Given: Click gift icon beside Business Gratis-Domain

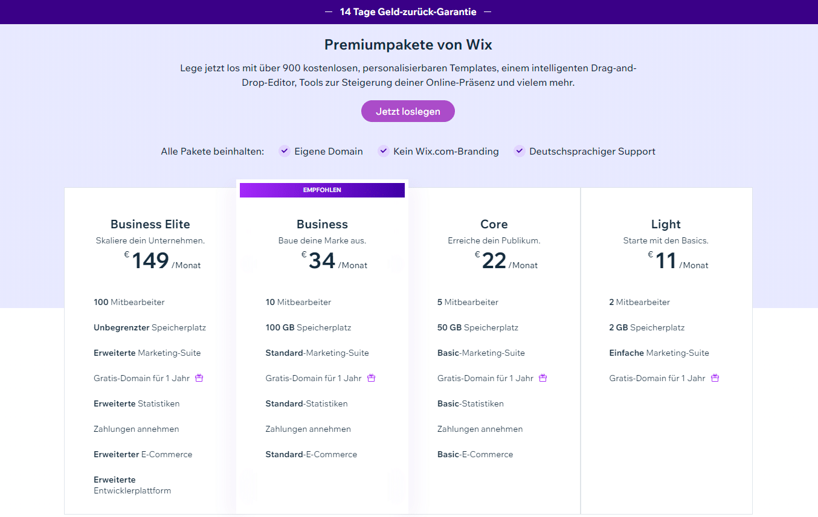Looking at the screenshot, I should tap(372, 378).
